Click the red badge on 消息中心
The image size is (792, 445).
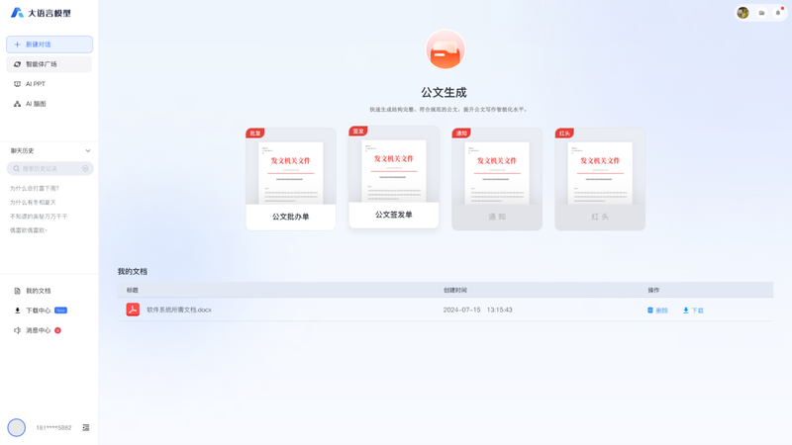click(x=57, y=330)
